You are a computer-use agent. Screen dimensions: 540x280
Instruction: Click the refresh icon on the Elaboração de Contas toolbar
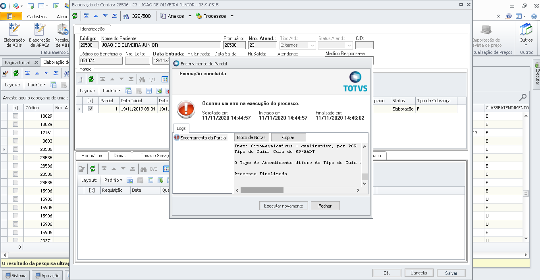point(75,16)
